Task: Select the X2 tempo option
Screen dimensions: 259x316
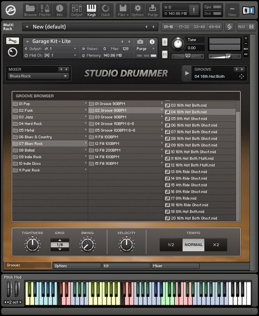Action: tap(216, 245)
